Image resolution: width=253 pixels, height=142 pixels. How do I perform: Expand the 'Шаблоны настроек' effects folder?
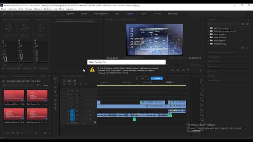(x=208, y=28)
